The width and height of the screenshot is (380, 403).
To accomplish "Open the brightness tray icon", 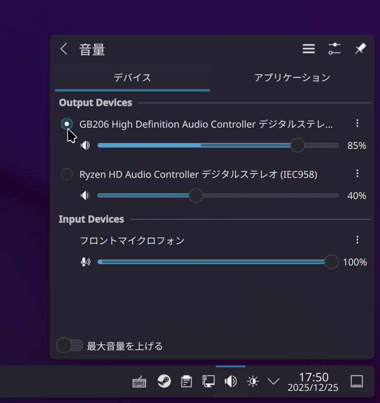I will (x=253, y=381).
